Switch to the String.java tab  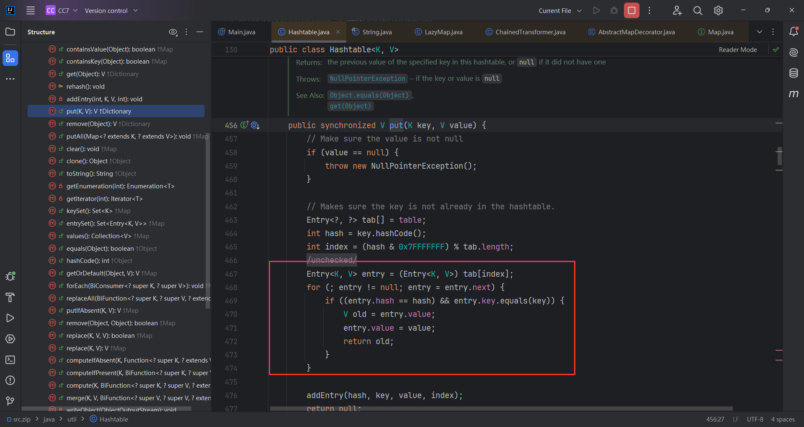[372, 32]
